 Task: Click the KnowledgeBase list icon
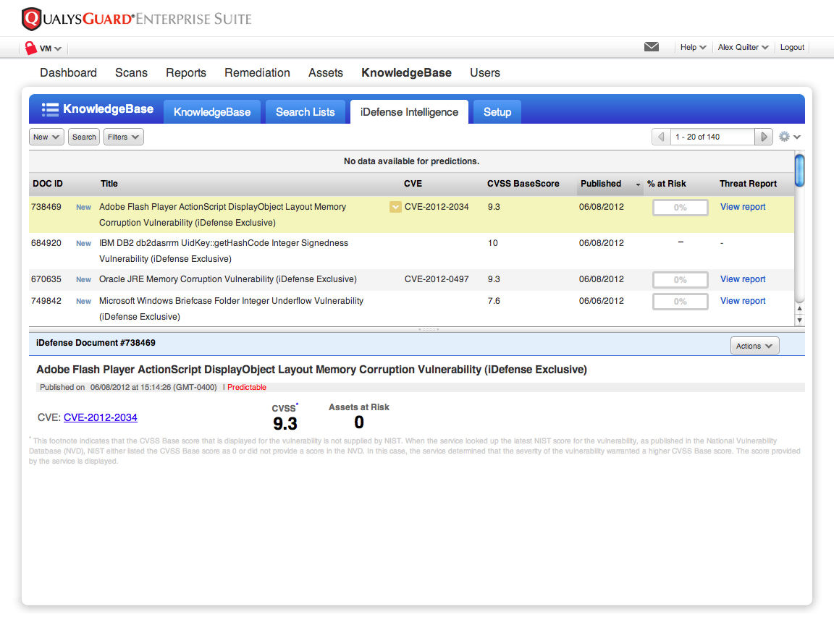point(50,109)
